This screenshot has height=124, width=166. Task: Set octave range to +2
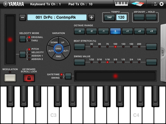(x=139, y=31)
